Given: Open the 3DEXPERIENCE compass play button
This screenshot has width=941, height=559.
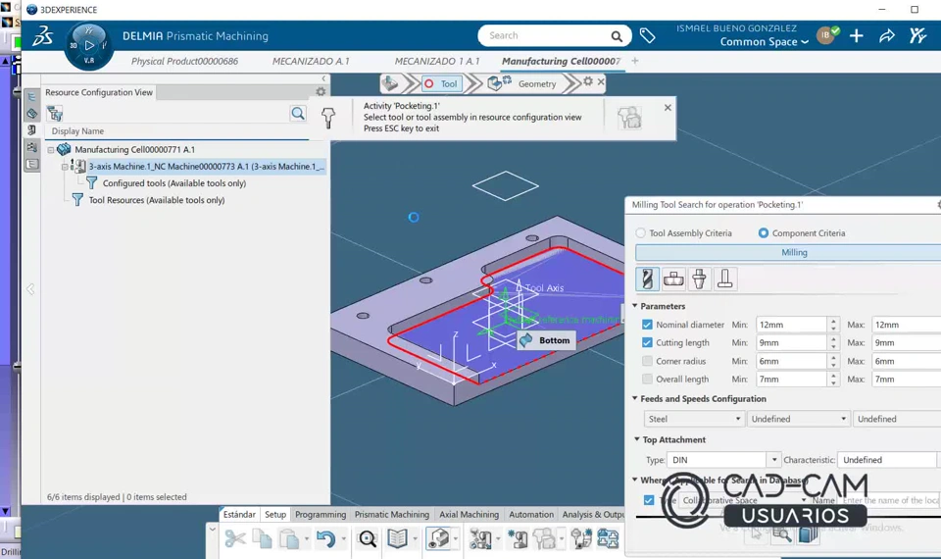Looking at the screenshot, I should coord(89,45).
